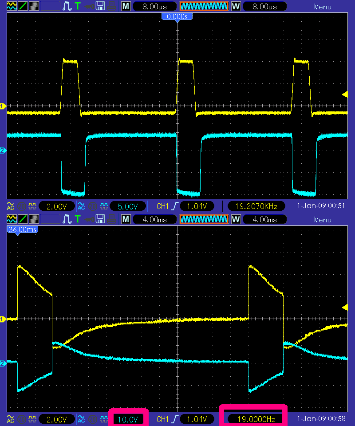Click the printer icon above the 4.00ms capture
355x426 pixels.
[111, 219]
